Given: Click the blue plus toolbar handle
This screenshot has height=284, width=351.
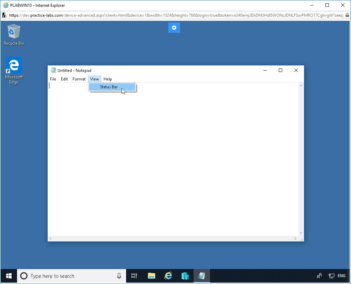Looking at the screenshot, I should pyautogui.click(x=174, y=28).
